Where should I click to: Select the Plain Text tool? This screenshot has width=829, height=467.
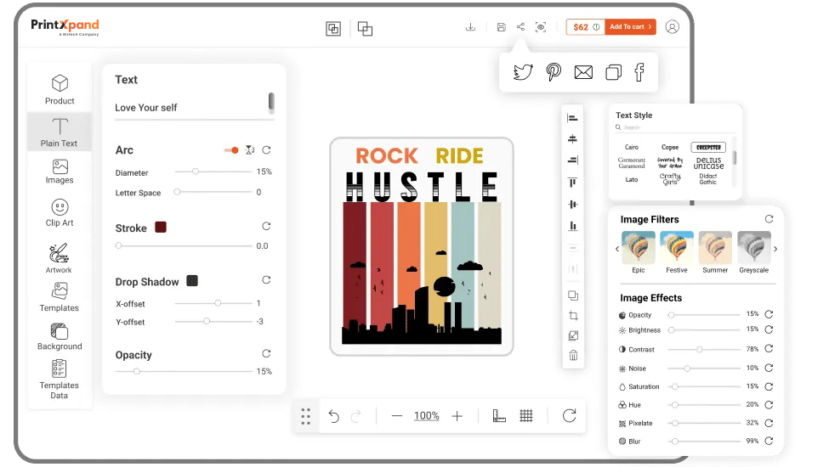click(60, 132)
